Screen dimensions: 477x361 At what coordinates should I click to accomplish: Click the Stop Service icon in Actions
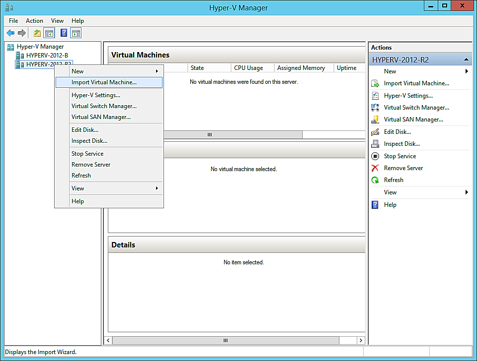pos(375,156)
